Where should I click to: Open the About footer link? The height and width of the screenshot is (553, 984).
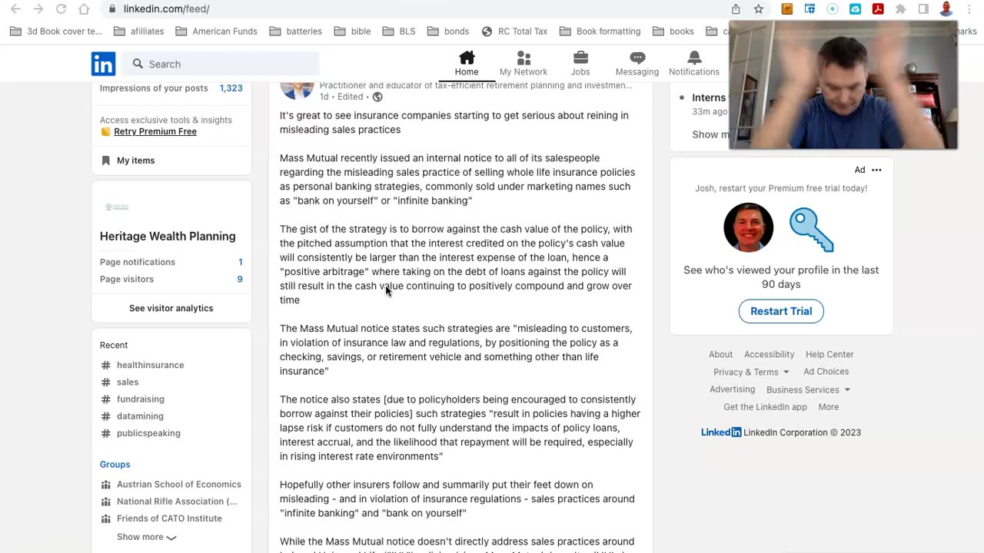tap(720, 355)
